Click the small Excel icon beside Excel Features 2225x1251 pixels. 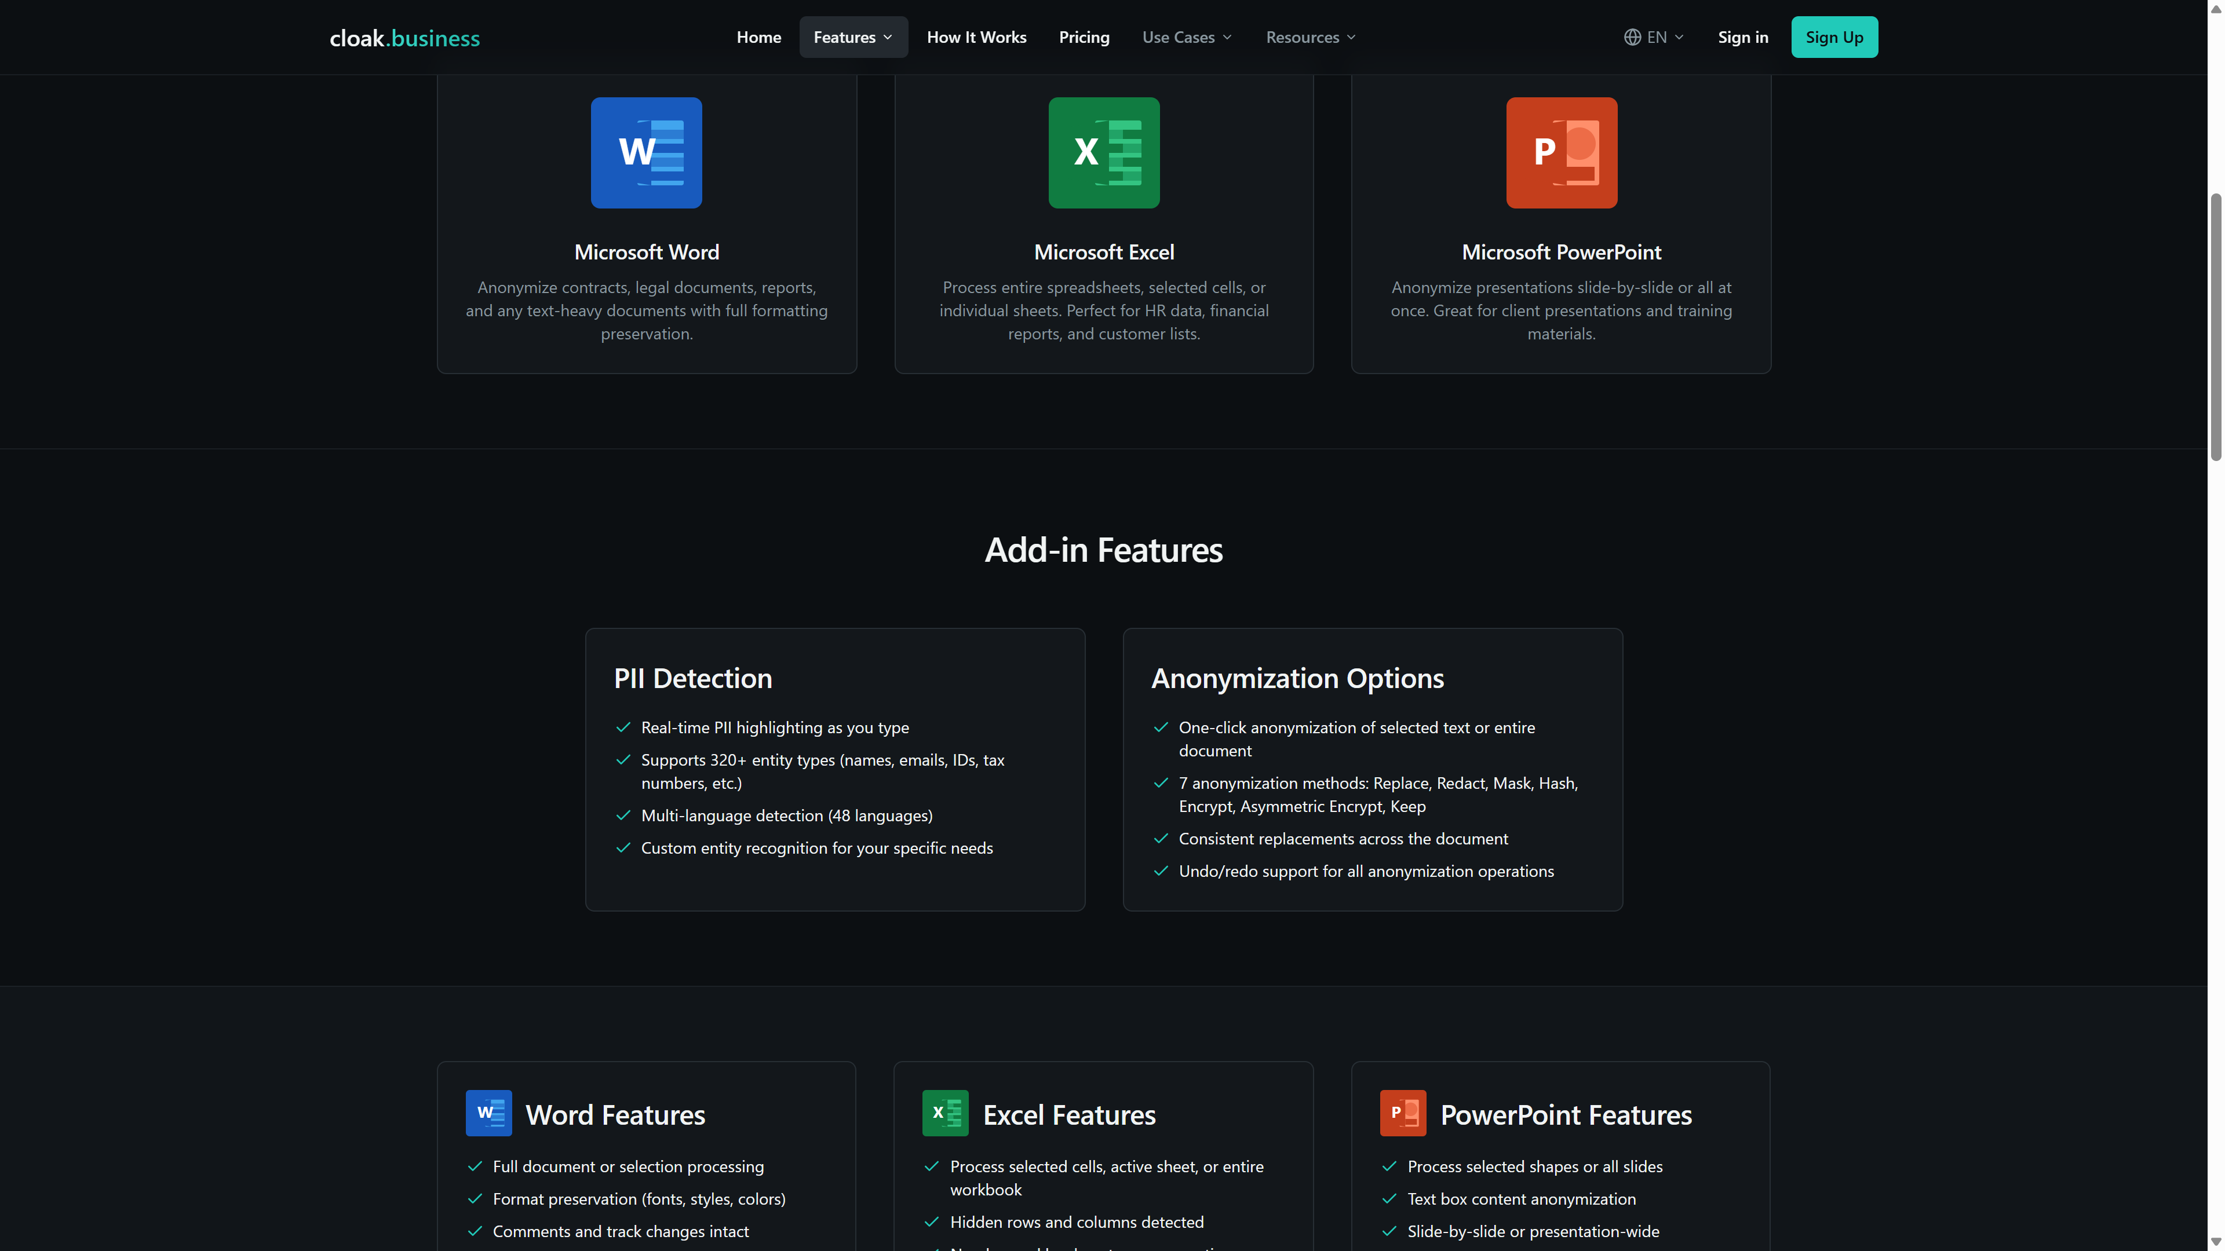pyautogui.click(x=946, y=1113)
